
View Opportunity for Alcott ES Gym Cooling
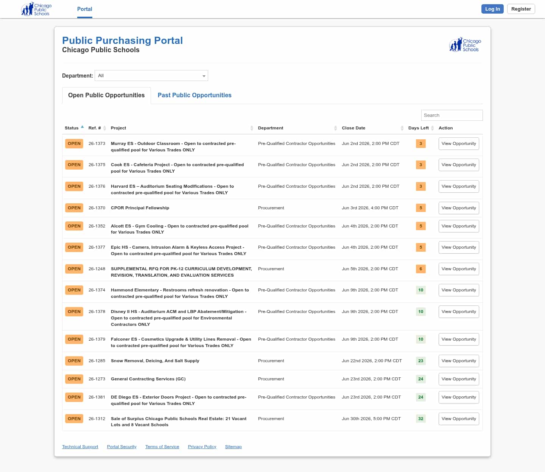click(x=459, y=226)
